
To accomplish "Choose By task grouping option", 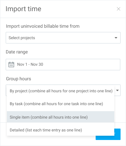I will [x=60, y=104].
